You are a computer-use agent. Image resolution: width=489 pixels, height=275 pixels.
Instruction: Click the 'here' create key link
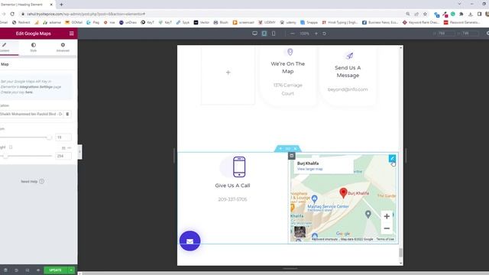(29, 92)
